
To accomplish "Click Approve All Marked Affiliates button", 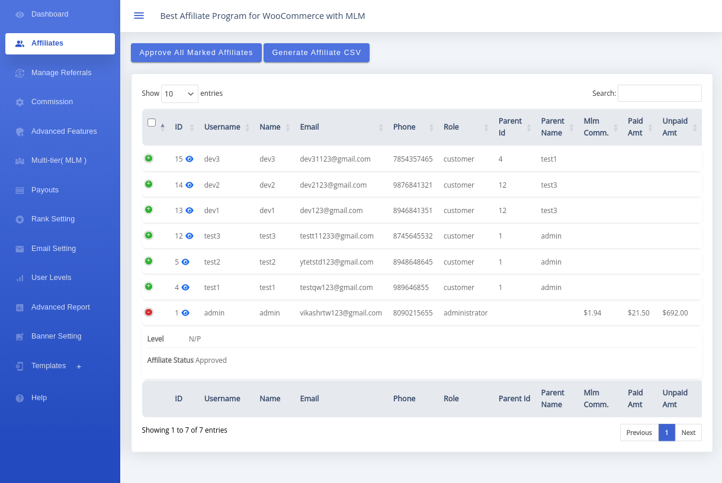I will point(196,53).
